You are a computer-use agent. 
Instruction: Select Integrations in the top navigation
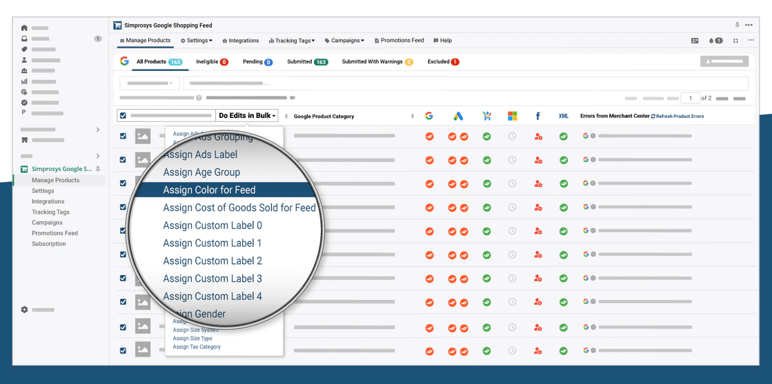pos(240,41)
